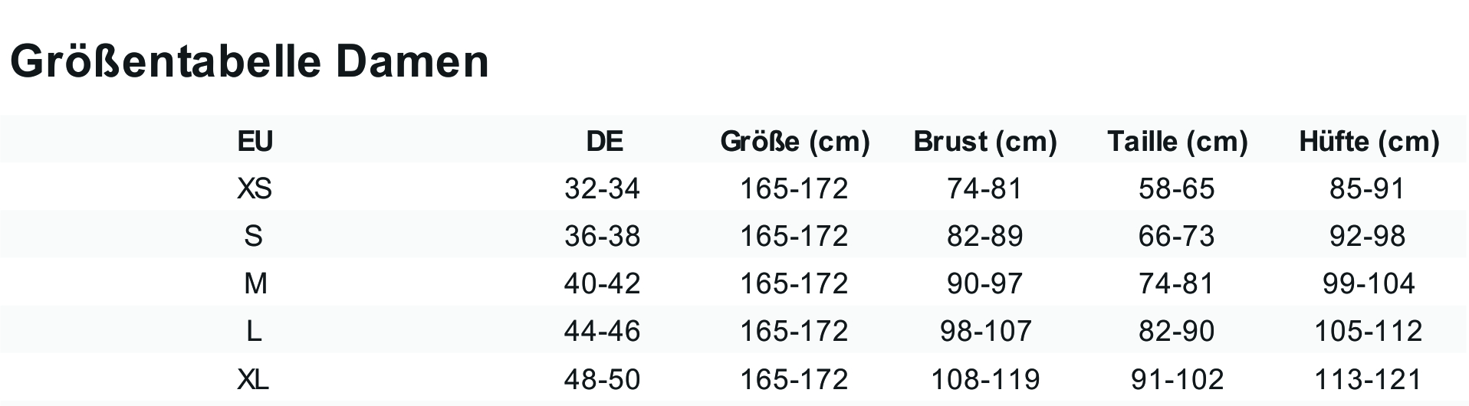Select the M size cell

(255, 284)
